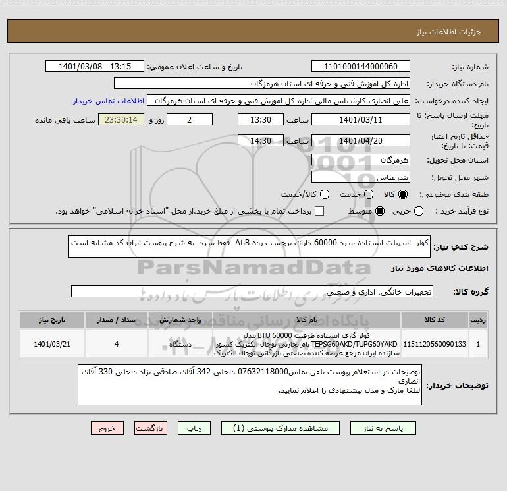
Task: Click the price validity date 1401/04/20
Action: (361, 140)
